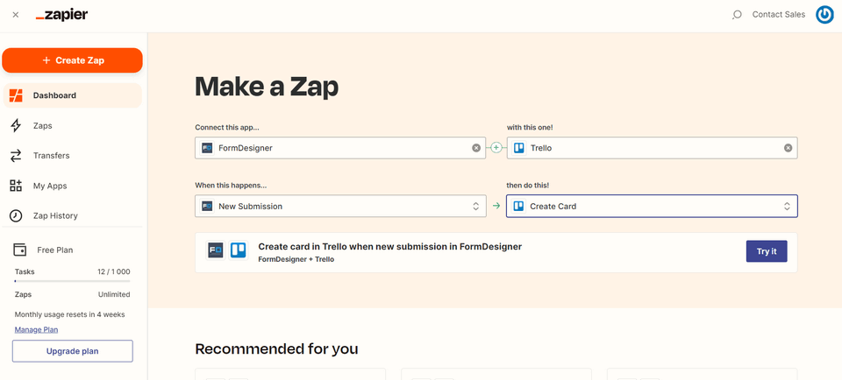The width and height of the screenshot is (842, 380).
Task: Click the Trello app input field
Action: (652, 148)
